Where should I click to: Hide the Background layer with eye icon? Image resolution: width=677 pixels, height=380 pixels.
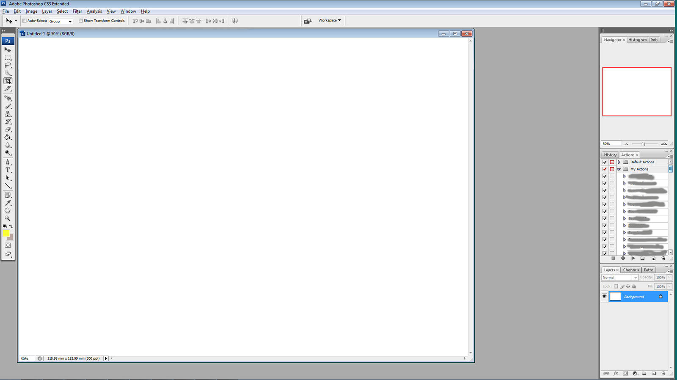(604, 297)
